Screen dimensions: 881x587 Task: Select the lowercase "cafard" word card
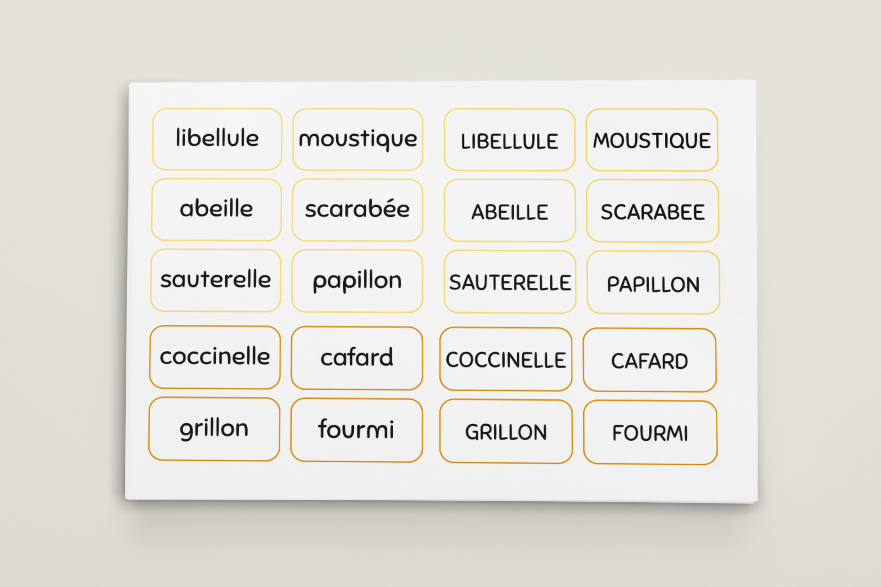(357, 358)
